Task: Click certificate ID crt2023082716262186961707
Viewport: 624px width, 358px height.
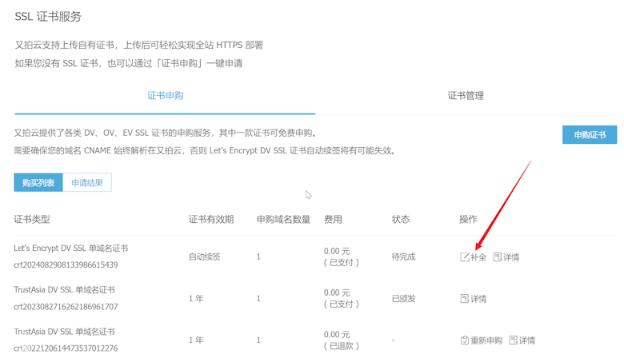Action: 66,306
